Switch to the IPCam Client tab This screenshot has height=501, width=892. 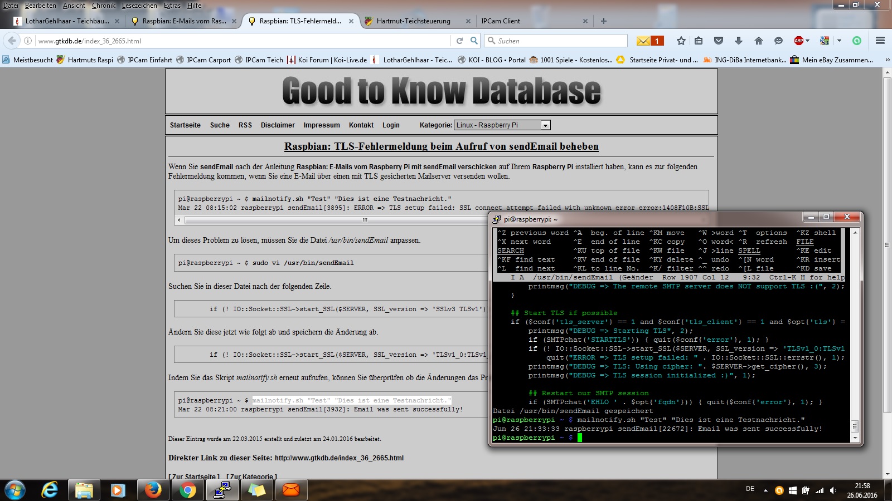point(501,21)
